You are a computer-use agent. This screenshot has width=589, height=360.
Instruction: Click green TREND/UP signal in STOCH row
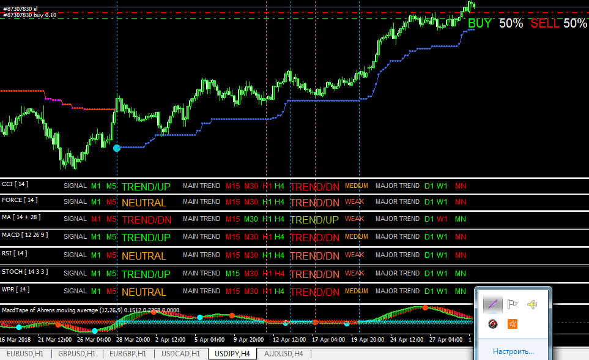pos(146,275)
